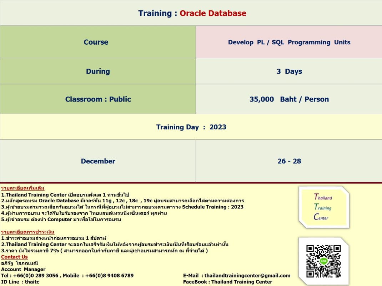Click 'FaceBook : Thailand Training Center' text
The image size is (382, 286).
[x=227, y=282]
